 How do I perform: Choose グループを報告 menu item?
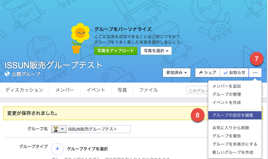235,136
